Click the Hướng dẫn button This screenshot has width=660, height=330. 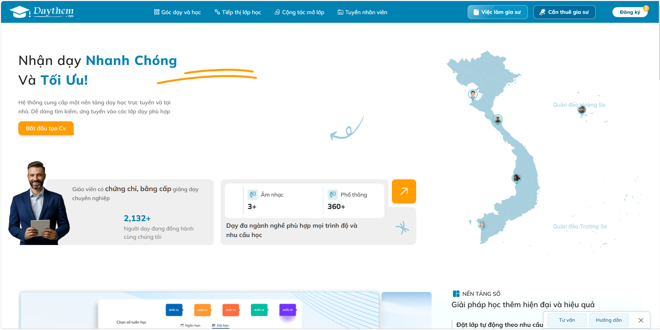pos(608,320)
